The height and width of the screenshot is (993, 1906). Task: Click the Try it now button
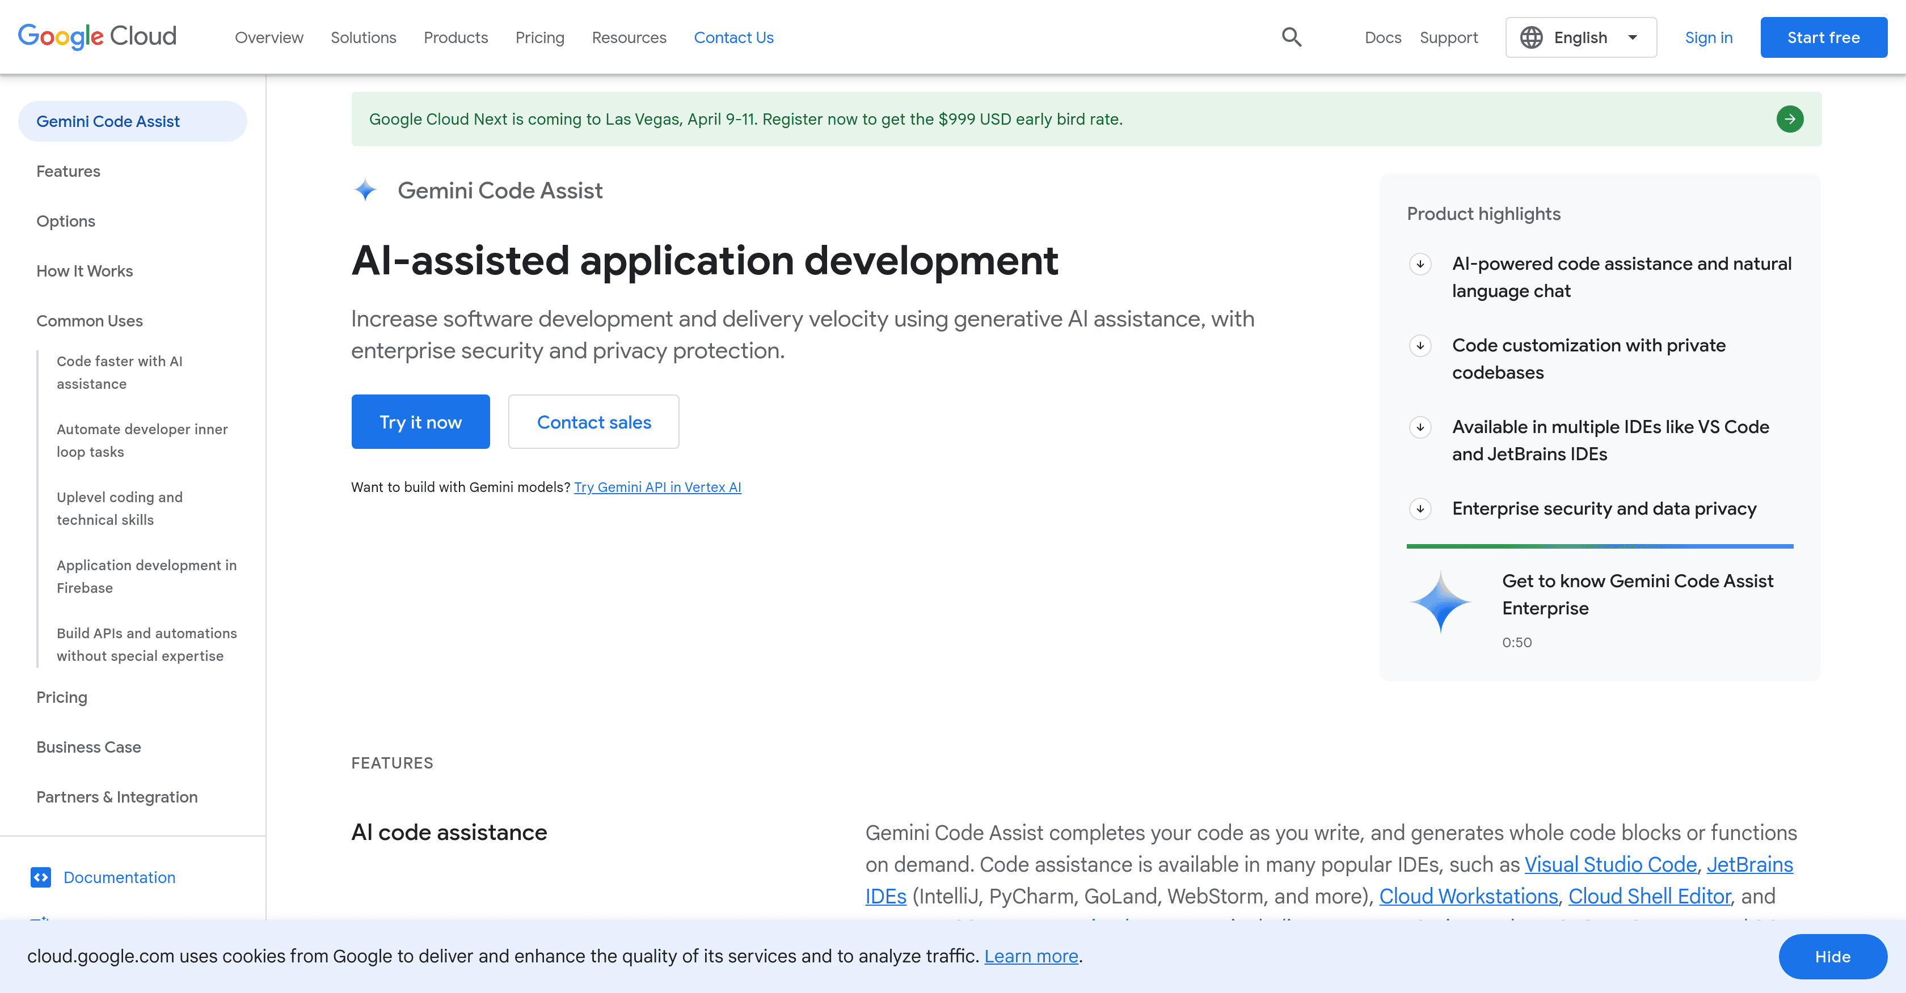[x=420, y=422]
